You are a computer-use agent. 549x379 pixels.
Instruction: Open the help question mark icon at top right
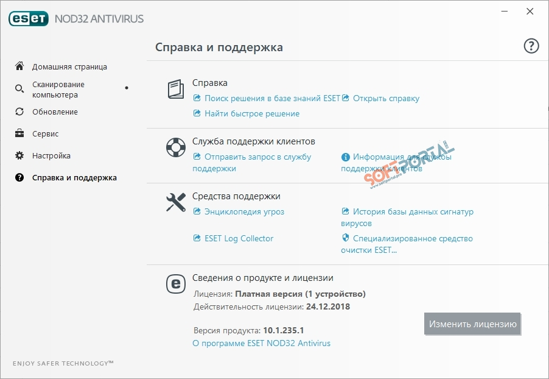(x=531, y=46)
